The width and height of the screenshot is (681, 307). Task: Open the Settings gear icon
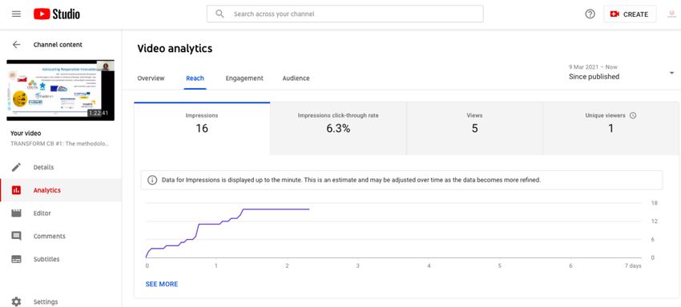[17, 301]
